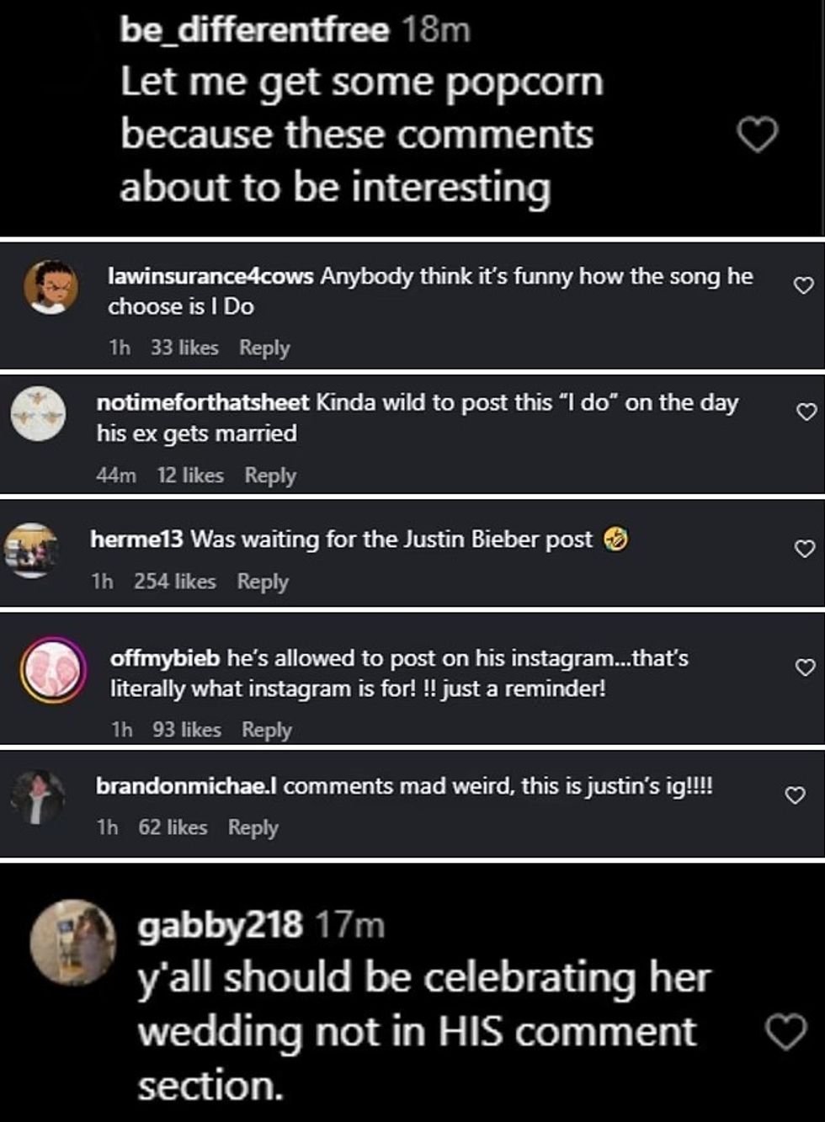
Task: Reply to offmybieb's comment
Action: coord(266,730)
